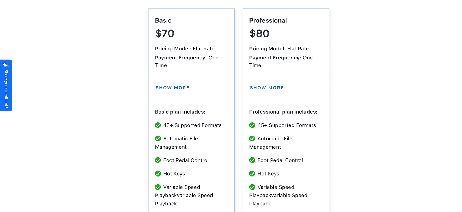The height and width of the screenshot is (212, 462).
Task: Click green checkmark next to Basic Automatic File Management
Action: point(158,138)
